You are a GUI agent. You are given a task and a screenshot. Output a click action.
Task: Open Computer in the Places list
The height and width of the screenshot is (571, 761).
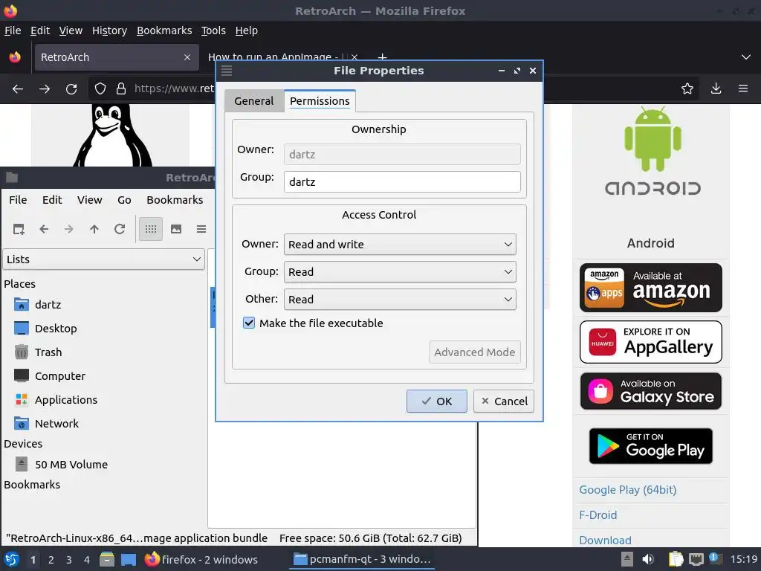pyautogui.click(x=59, y=375)
